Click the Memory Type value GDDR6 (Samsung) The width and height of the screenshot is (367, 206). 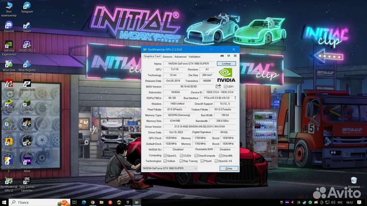[x=179, y=115]
